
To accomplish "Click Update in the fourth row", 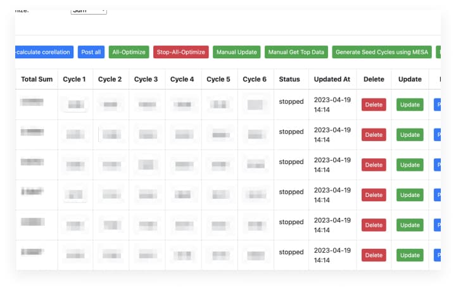I will point(410,194).
